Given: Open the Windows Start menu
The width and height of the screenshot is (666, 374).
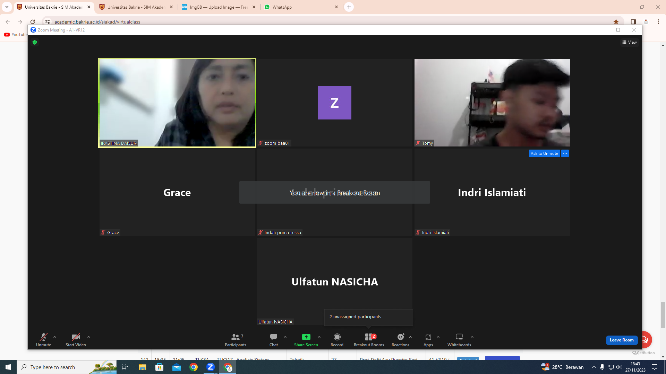Looking at the screenshot, I should point(8,367).
